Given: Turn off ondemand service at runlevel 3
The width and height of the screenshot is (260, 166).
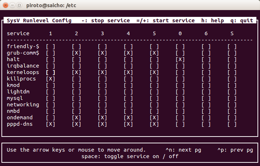Looking at the screenshot, I should 103,117.
